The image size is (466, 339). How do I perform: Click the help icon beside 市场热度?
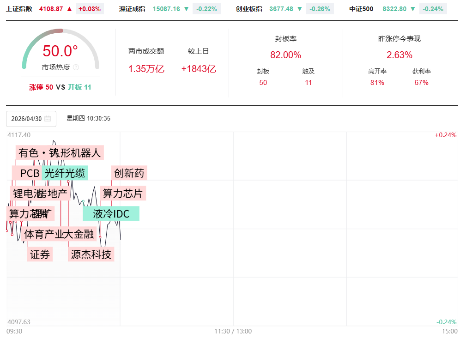[76, 67]
